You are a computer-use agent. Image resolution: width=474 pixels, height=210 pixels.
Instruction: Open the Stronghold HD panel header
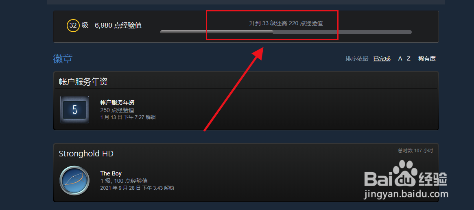246,153
